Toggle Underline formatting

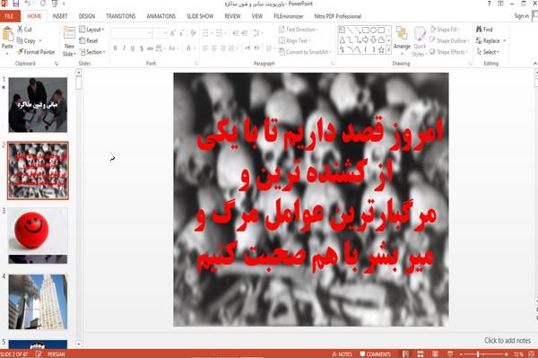coord(133,48)
